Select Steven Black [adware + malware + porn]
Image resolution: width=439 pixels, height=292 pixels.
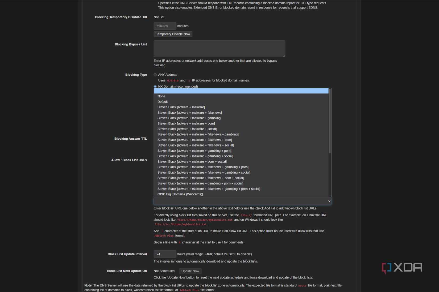pyautogui.click(x=241, y=123)
